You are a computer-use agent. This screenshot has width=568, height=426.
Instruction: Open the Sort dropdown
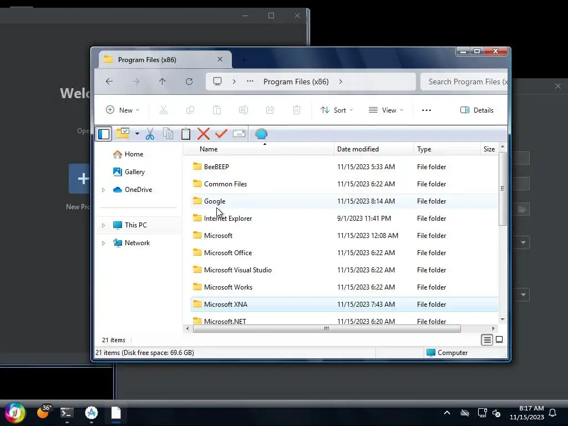[x=337, y=110]
